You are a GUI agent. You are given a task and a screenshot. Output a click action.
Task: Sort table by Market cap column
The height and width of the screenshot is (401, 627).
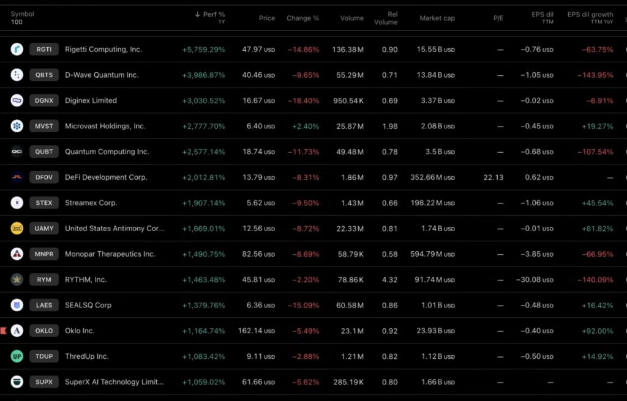(x=437, y=18)
